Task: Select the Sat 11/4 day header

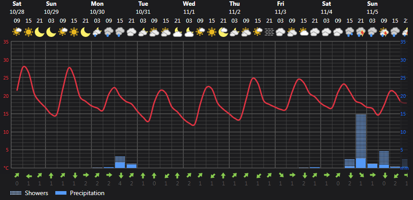Action: [x=326, y=8]
